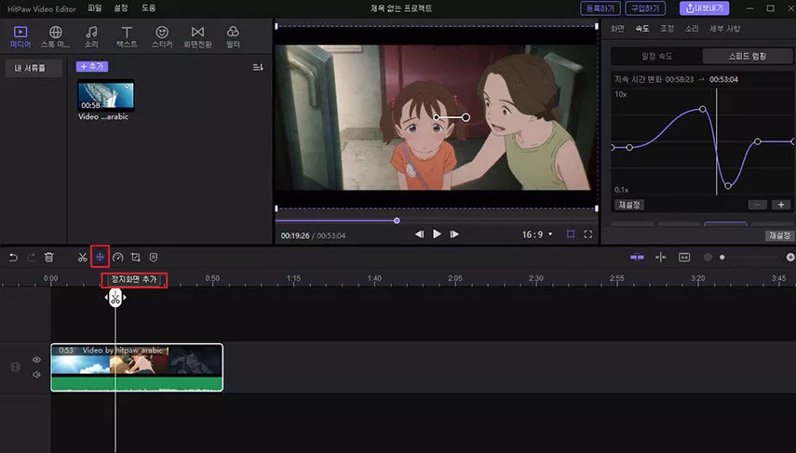The width and height of the screenshot is (796, 453).
Task: Click 재설정 below the speed curve
Action: [629, 205]
